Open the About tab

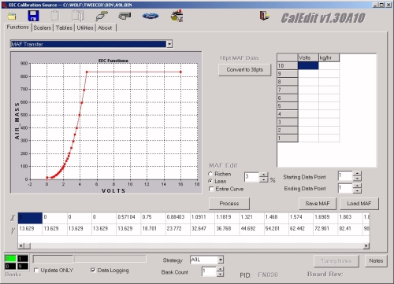105,28
